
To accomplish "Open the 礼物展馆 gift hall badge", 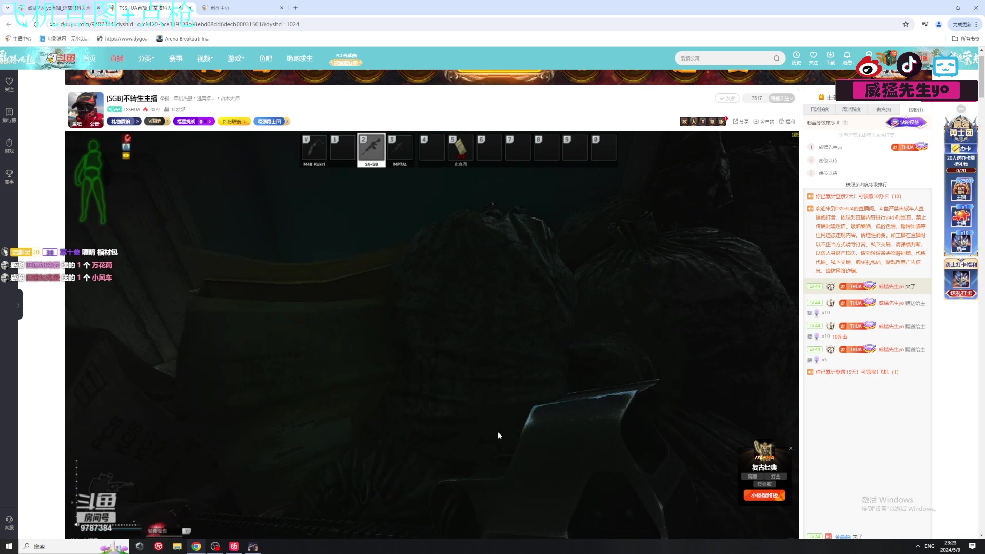I will coord(124,122).
